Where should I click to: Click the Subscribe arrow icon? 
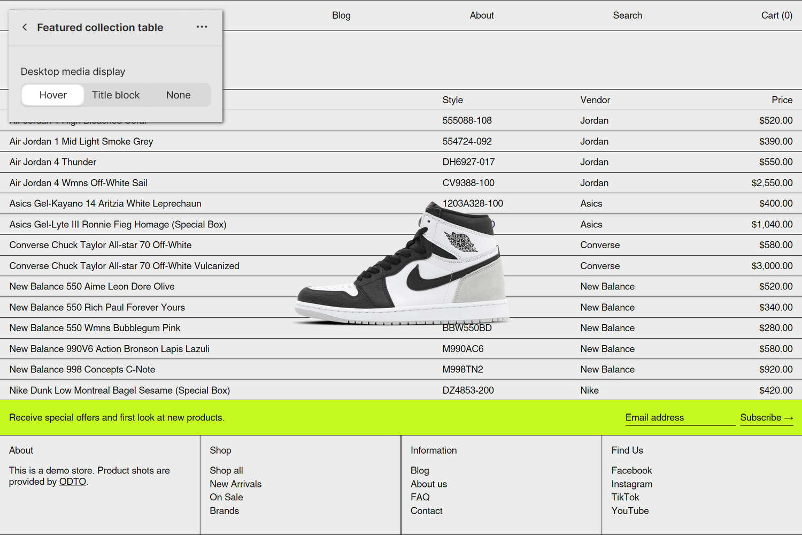click(789, 418)
